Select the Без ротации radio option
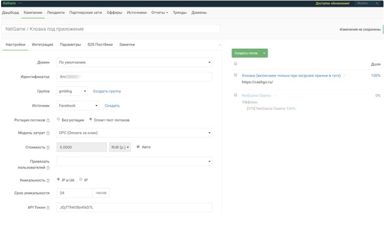 (x=58, y=119)
